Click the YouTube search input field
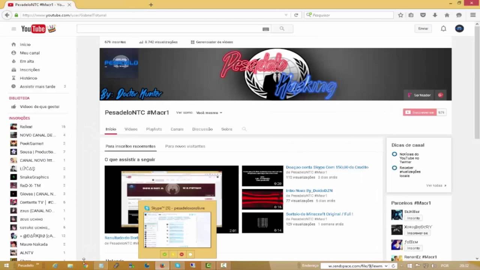480x270 pixels. point(169,28)
